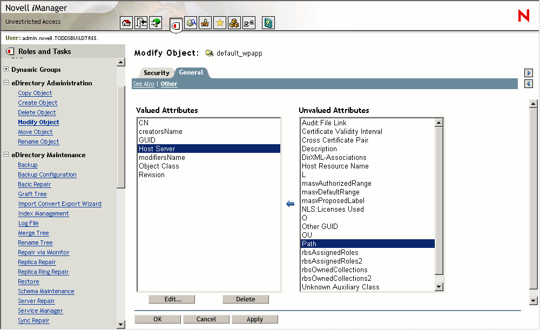Open the See Also link
540x330 pixels.
click(x=143, y=84)
